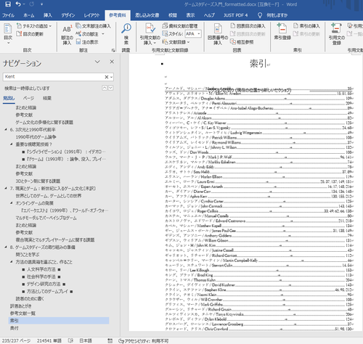Screen dimensions: 363x344
Task: Collapse the オンラインゲームの発展 heading
Action: 12,203
